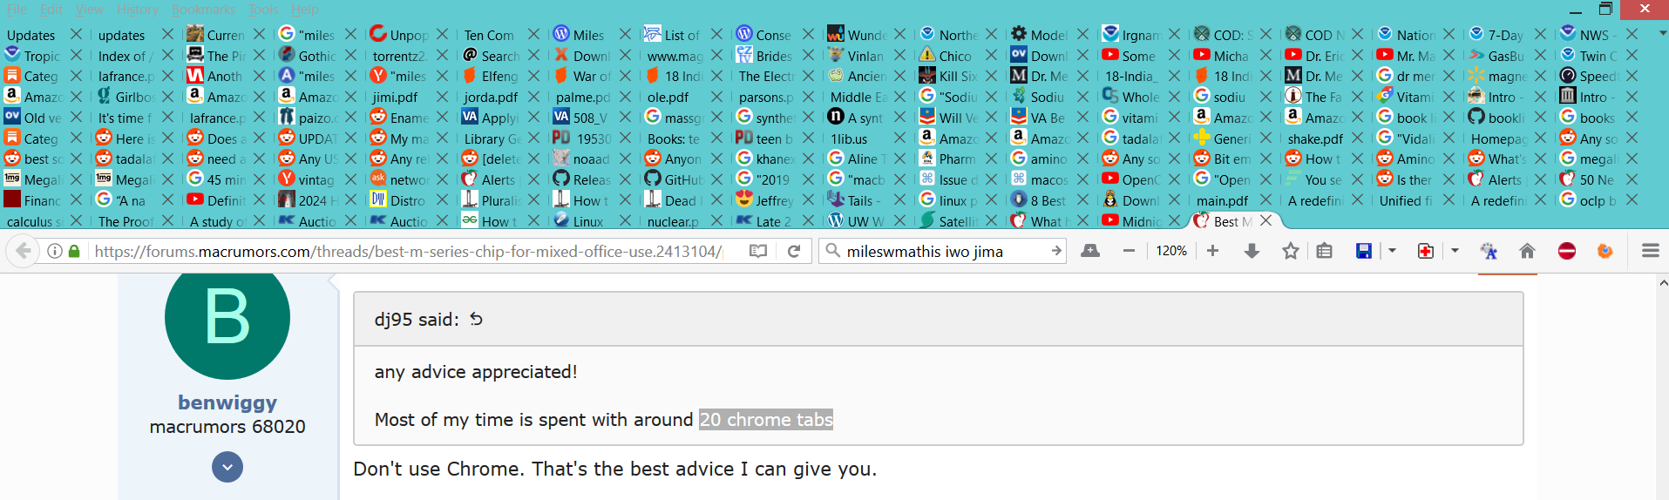Screen dimensions: 1669x500
Task: Close the NWS tab
Action: point(1632,34)
